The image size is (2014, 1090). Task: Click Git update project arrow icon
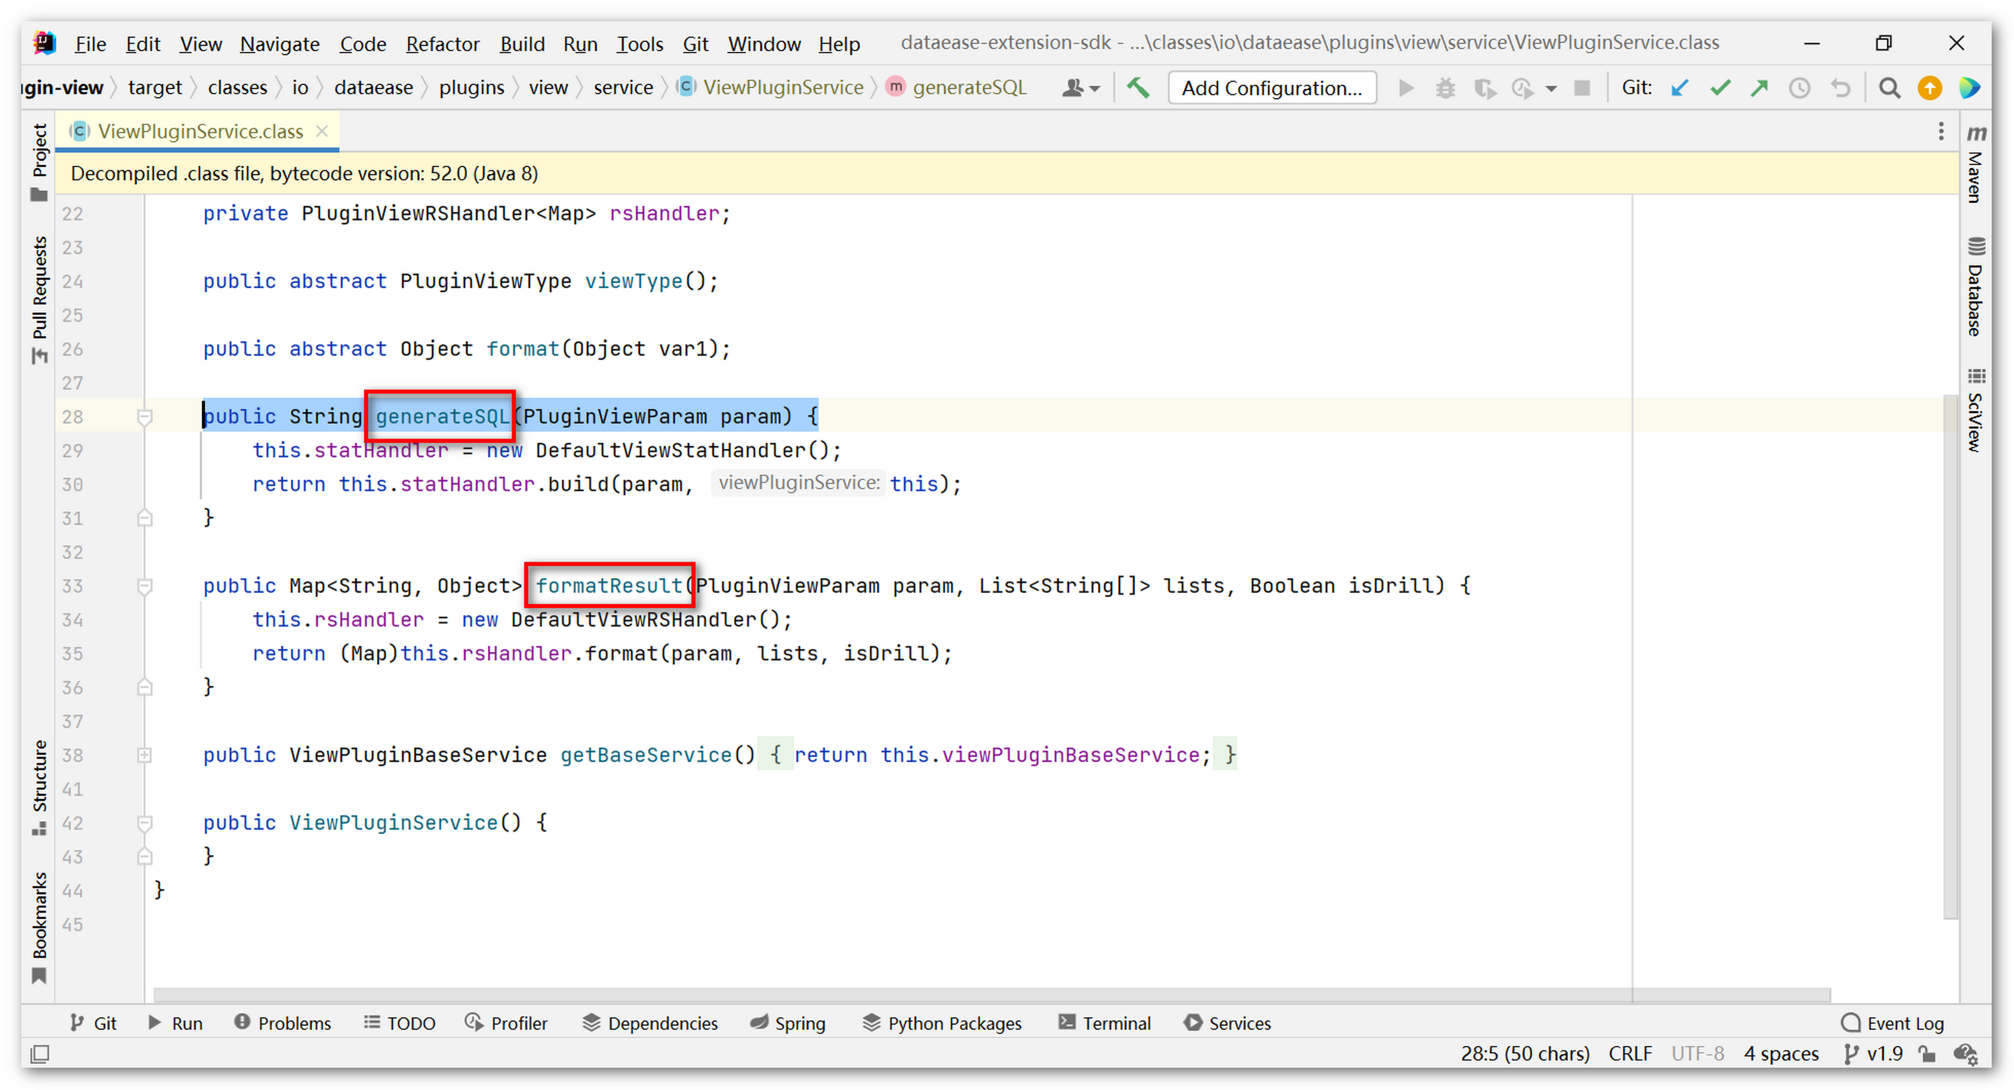[x=1680, y=88]
